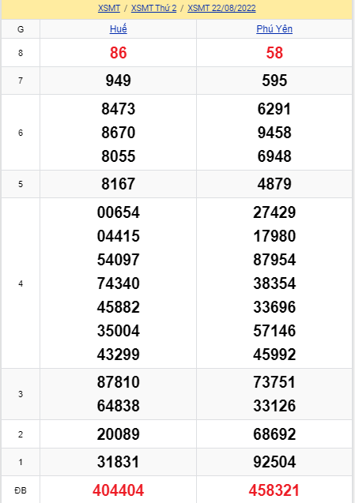This screenshot has height=503, width=355.
Task: Select Huế second prize 20089
Action: click(119, 434)
